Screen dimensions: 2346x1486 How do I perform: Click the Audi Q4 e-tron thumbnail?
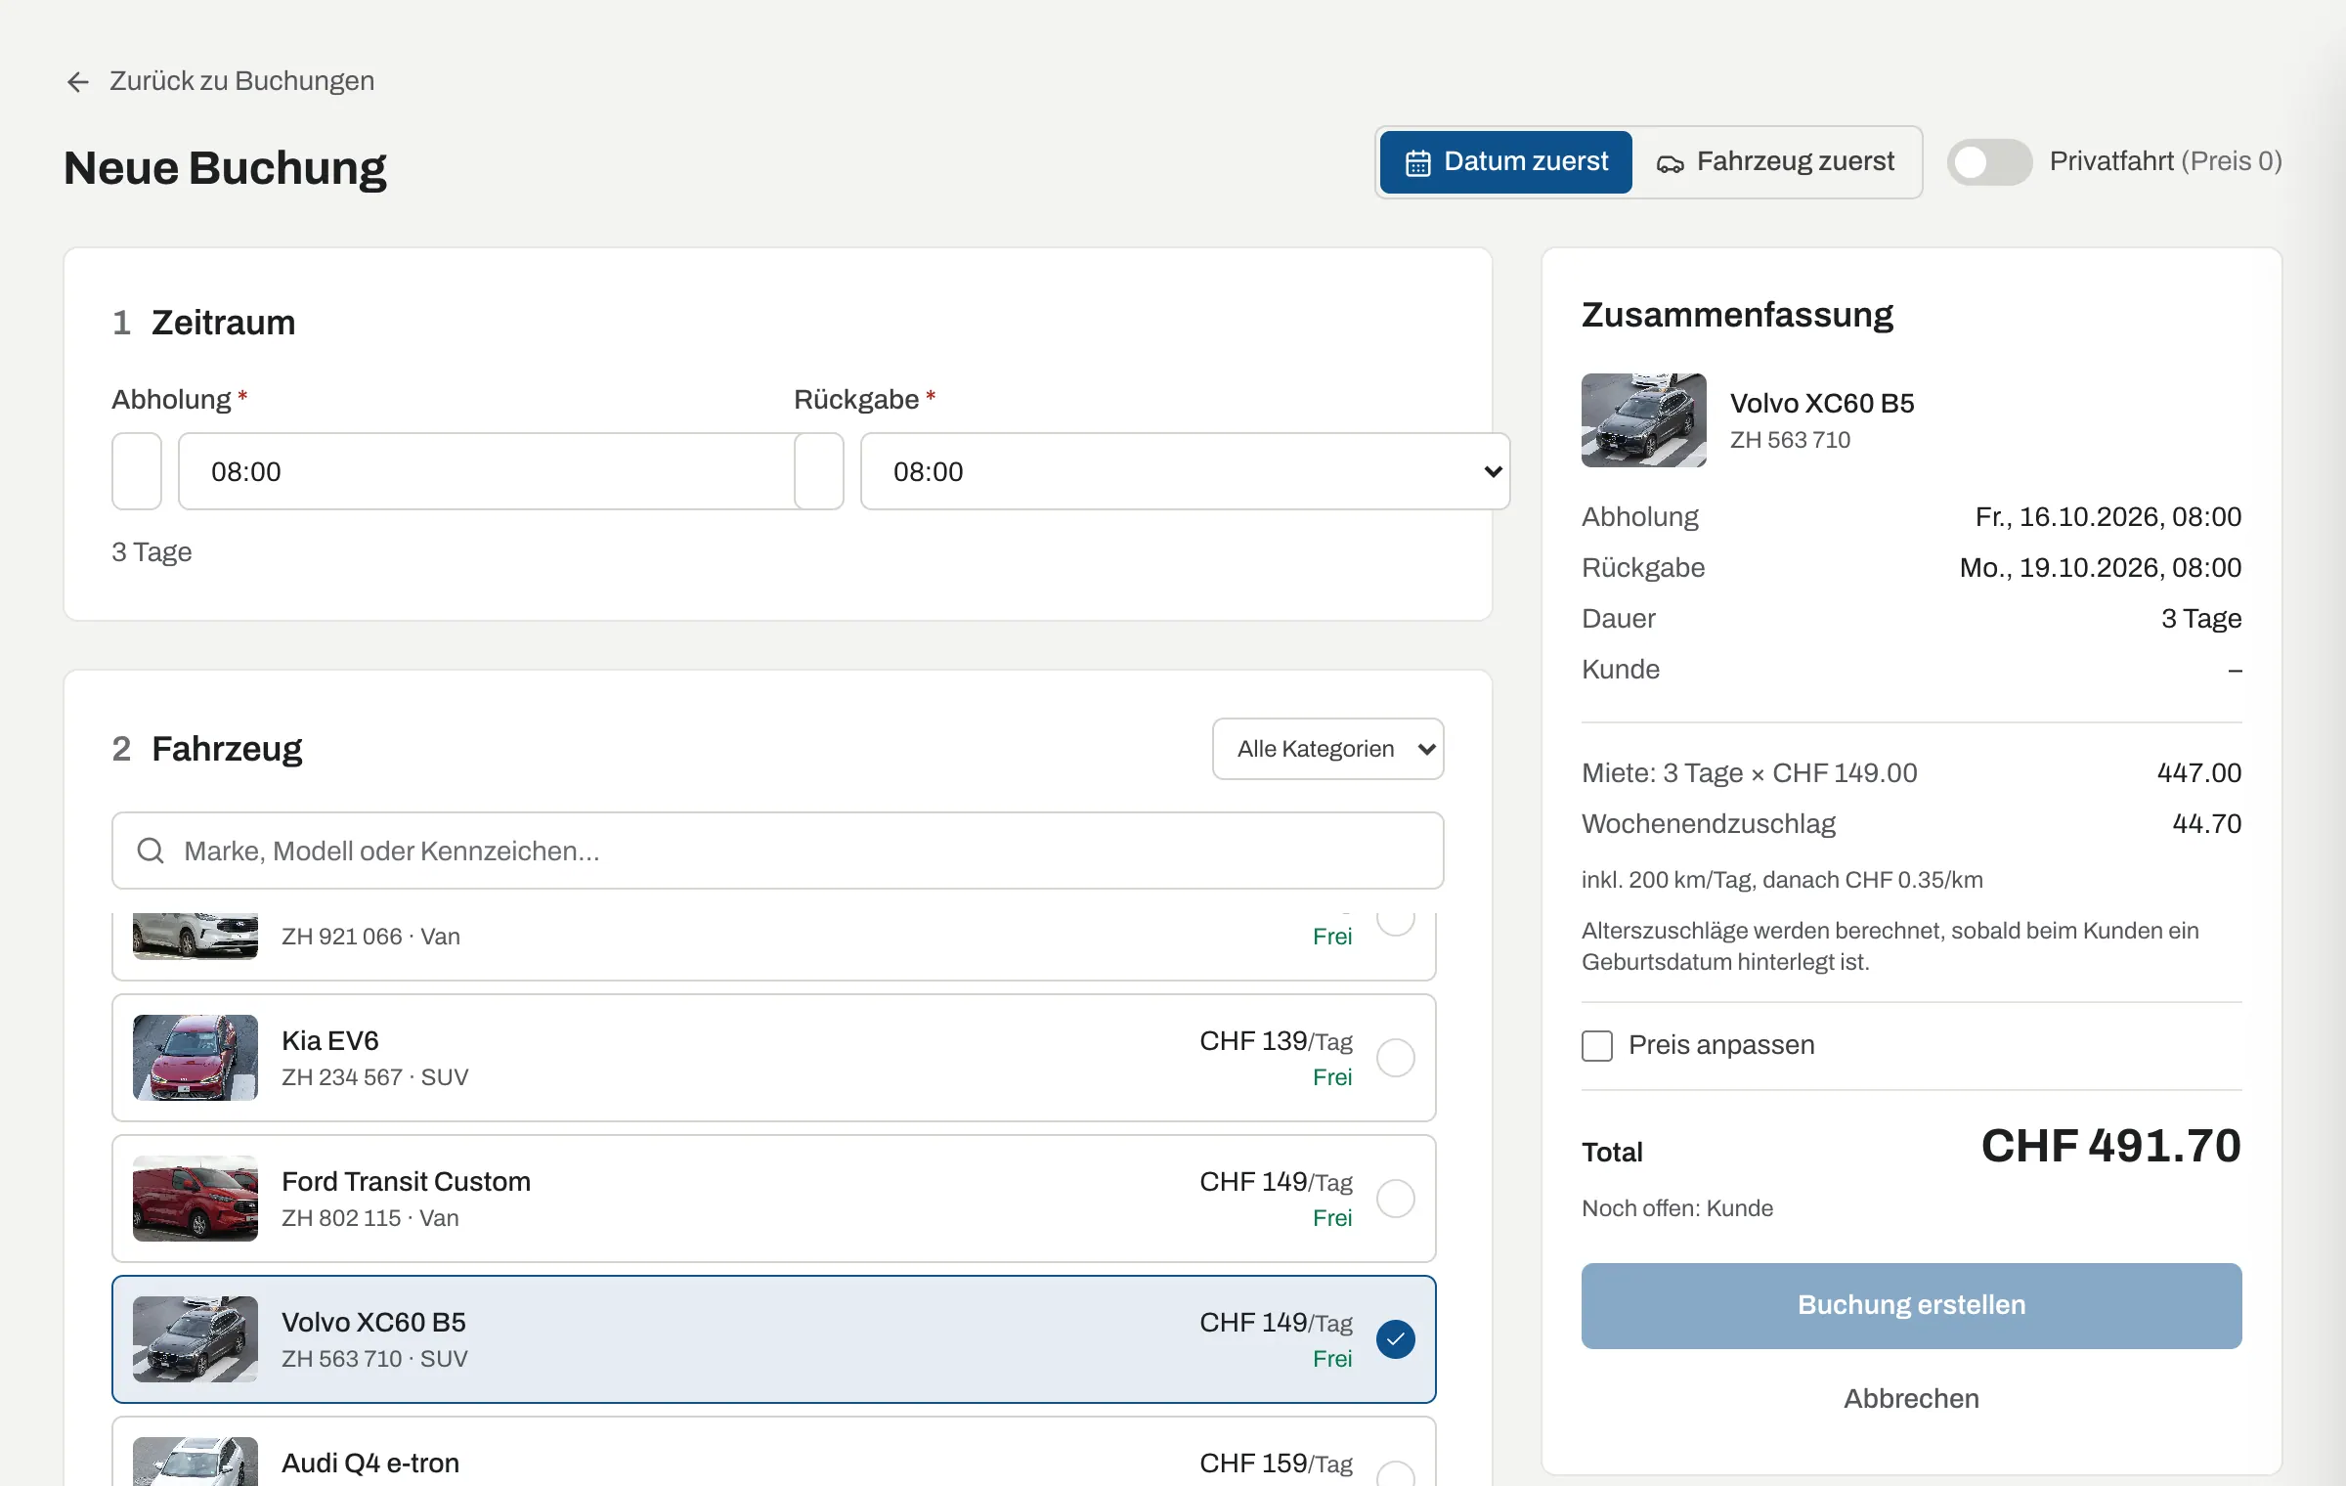point(195,1462)
